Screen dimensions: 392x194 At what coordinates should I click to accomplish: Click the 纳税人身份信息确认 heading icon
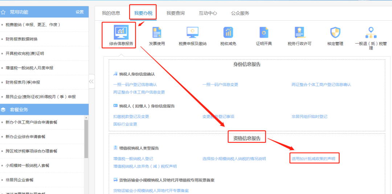(115, 74)
